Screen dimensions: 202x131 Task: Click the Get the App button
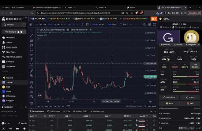pos(14,32)
